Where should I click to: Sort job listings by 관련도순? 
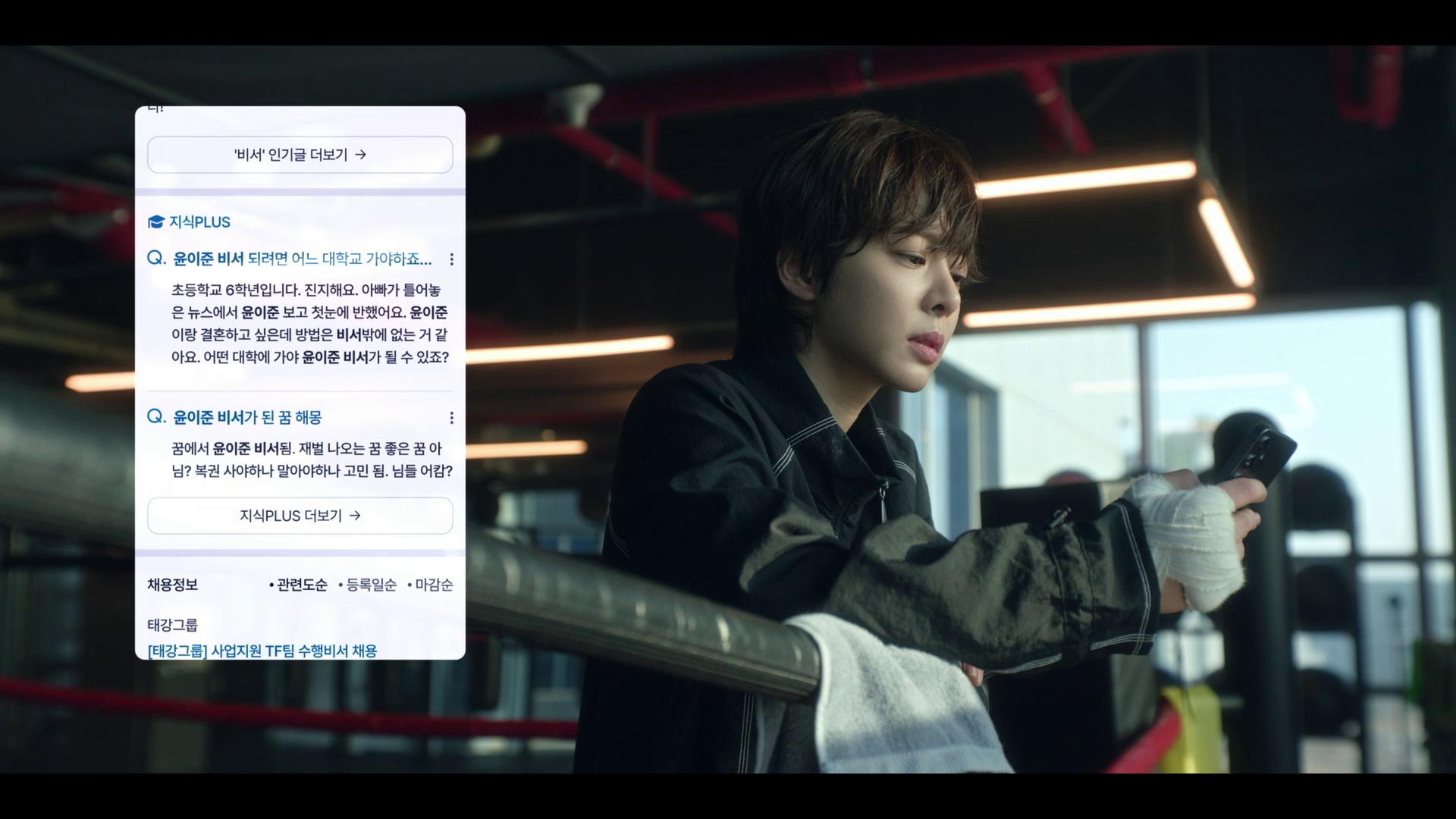point(298,585)
